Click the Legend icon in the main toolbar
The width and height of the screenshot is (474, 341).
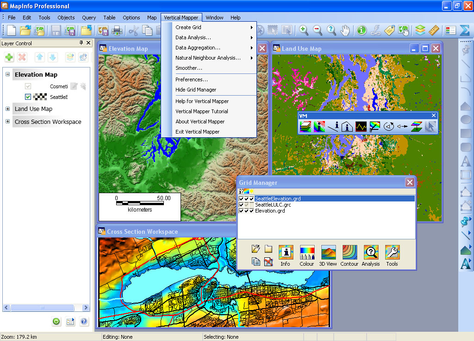(x=450, y=30)
